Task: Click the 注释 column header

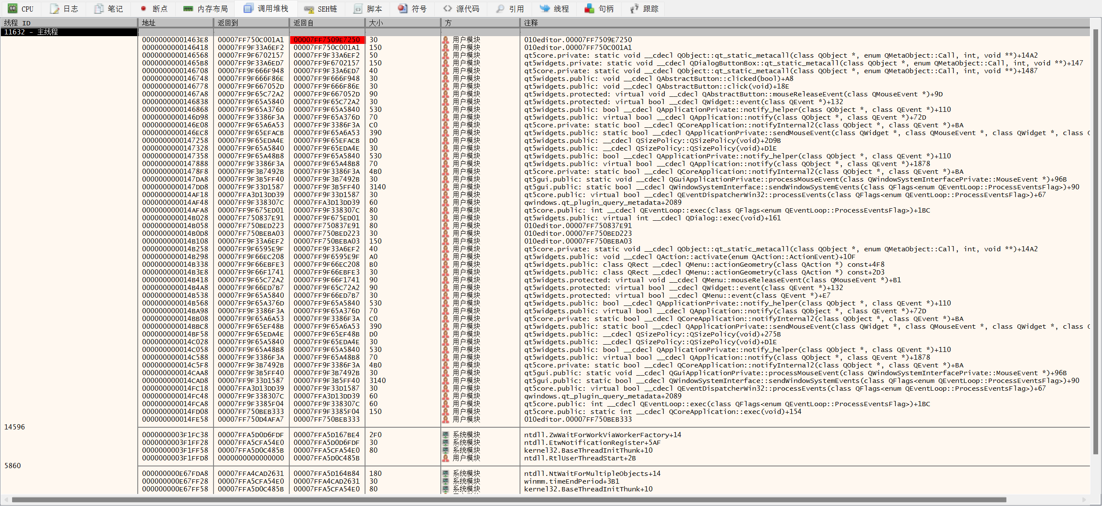Action: click(x=530, y=23)
